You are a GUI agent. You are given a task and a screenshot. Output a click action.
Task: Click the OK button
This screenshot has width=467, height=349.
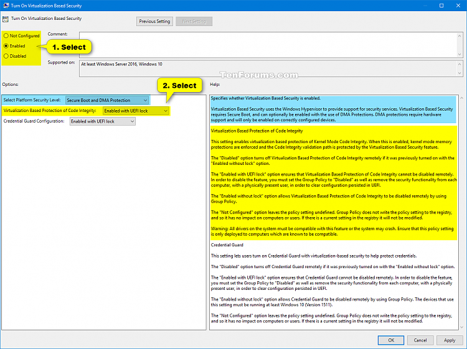[391, 340]
